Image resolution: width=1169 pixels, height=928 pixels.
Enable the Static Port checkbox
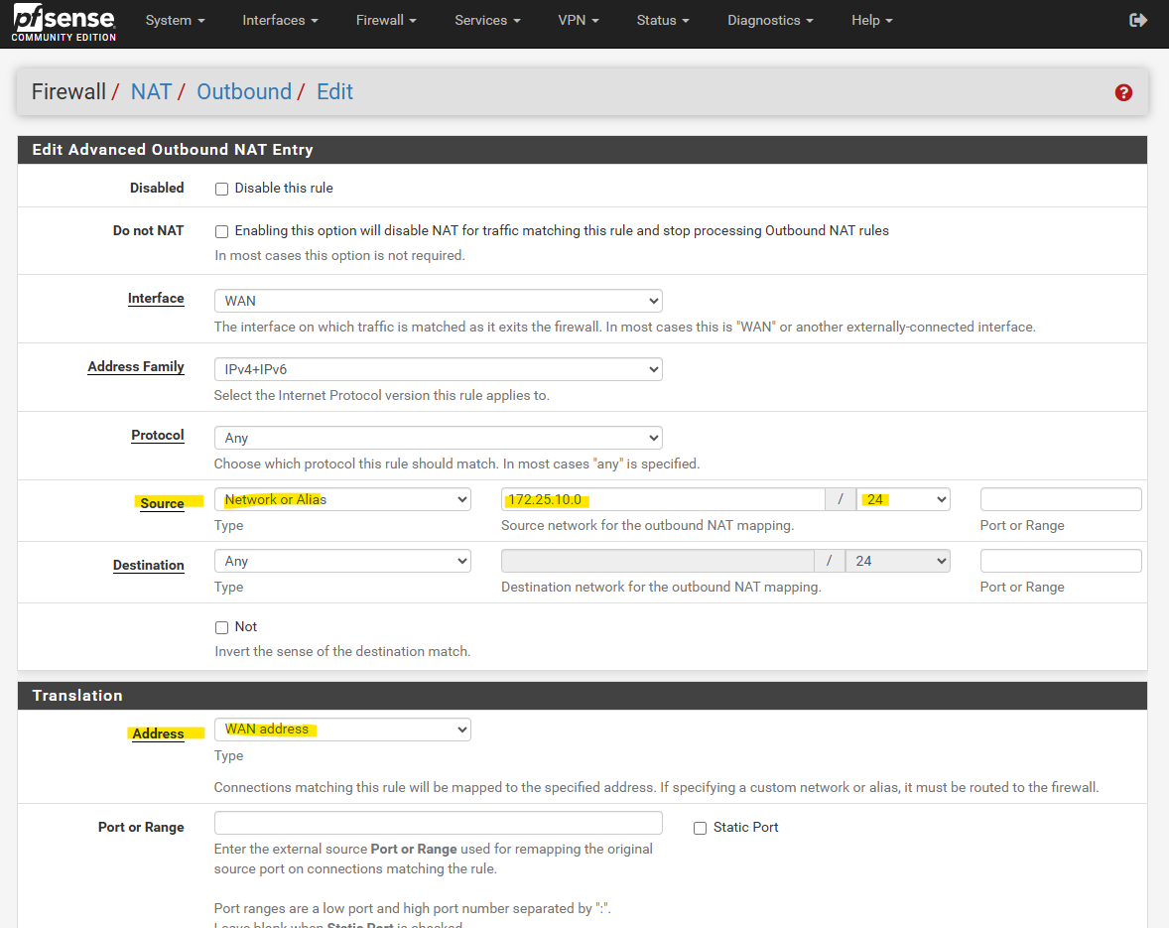(700, 828)
